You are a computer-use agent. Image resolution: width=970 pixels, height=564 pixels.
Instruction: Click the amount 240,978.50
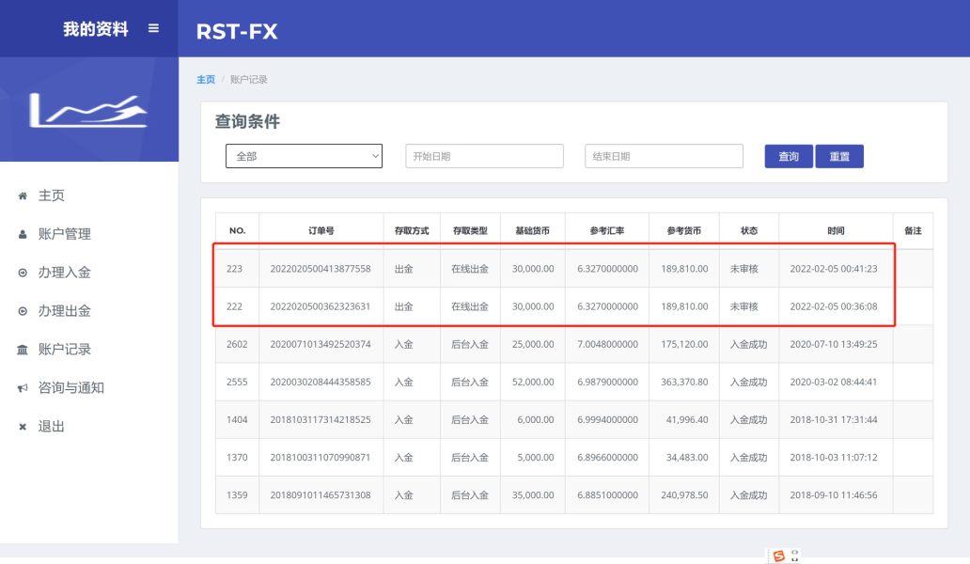tap(684, 494)
